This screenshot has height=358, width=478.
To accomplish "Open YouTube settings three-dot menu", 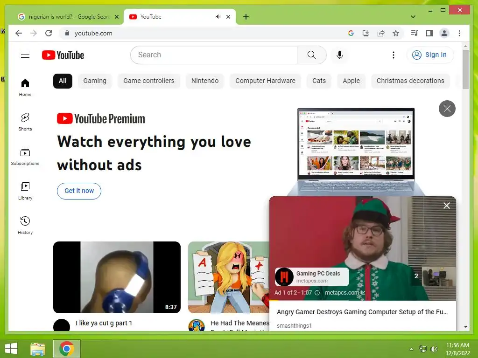I will point(393,55).
